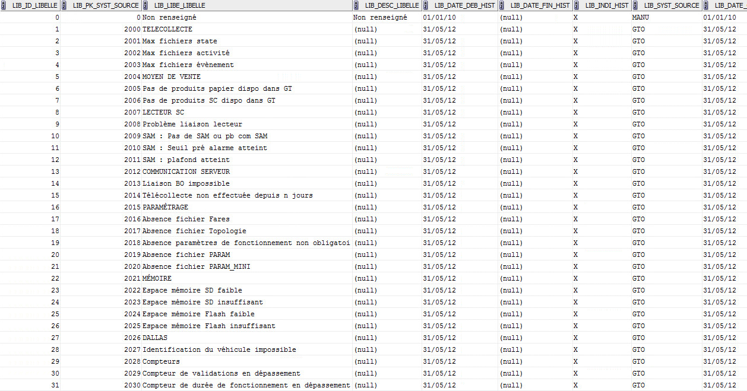
Task: Click the sort icon on LIB_ID_LIBELLE column
Action: pyautogui.click(x=4, y=5)
